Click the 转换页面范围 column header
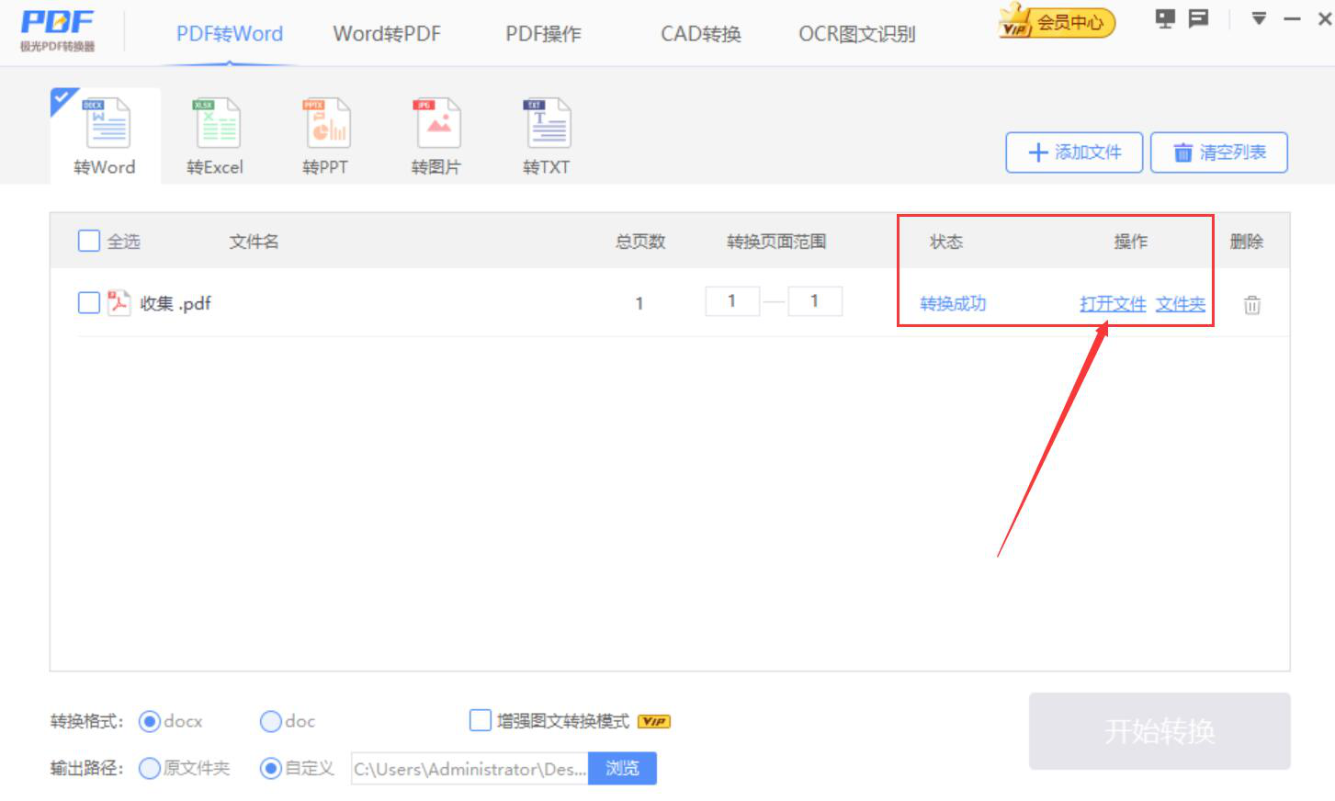This screenshot has width=1335, height=801. [x=776, y=242]
